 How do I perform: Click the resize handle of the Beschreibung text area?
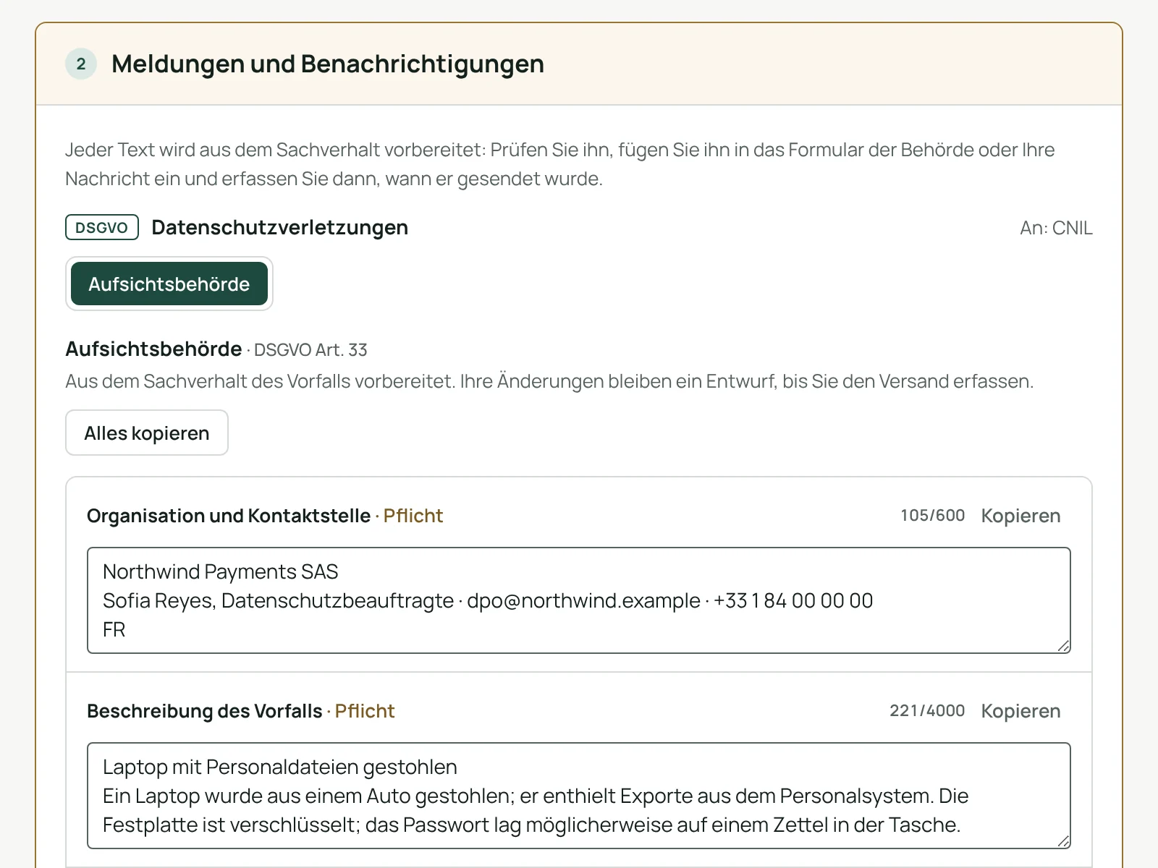point(1063,841)
